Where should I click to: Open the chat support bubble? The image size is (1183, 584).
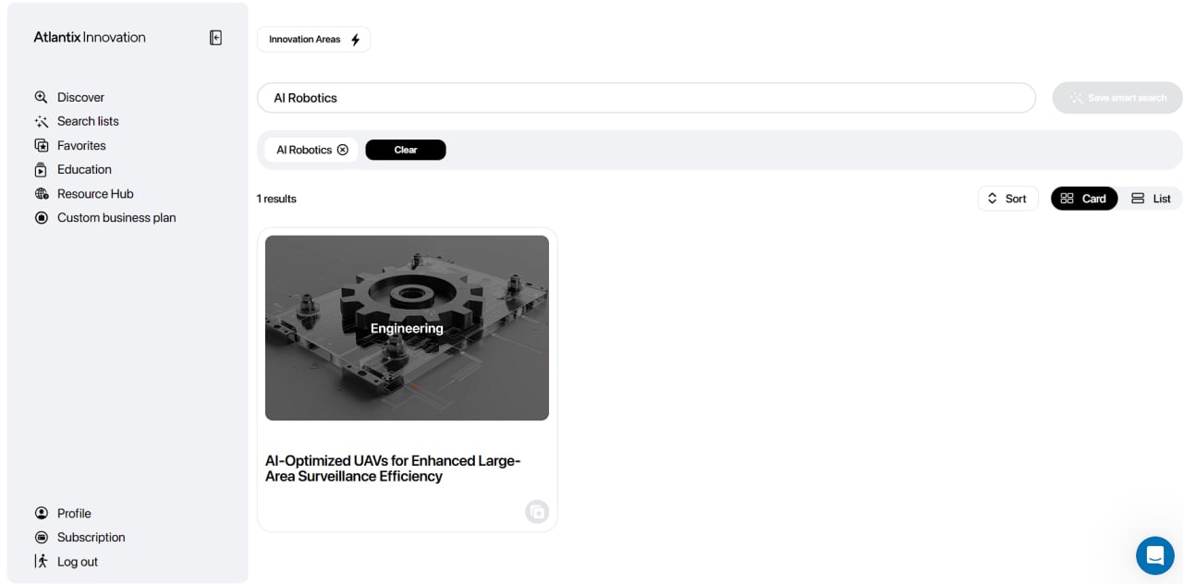1154,555
